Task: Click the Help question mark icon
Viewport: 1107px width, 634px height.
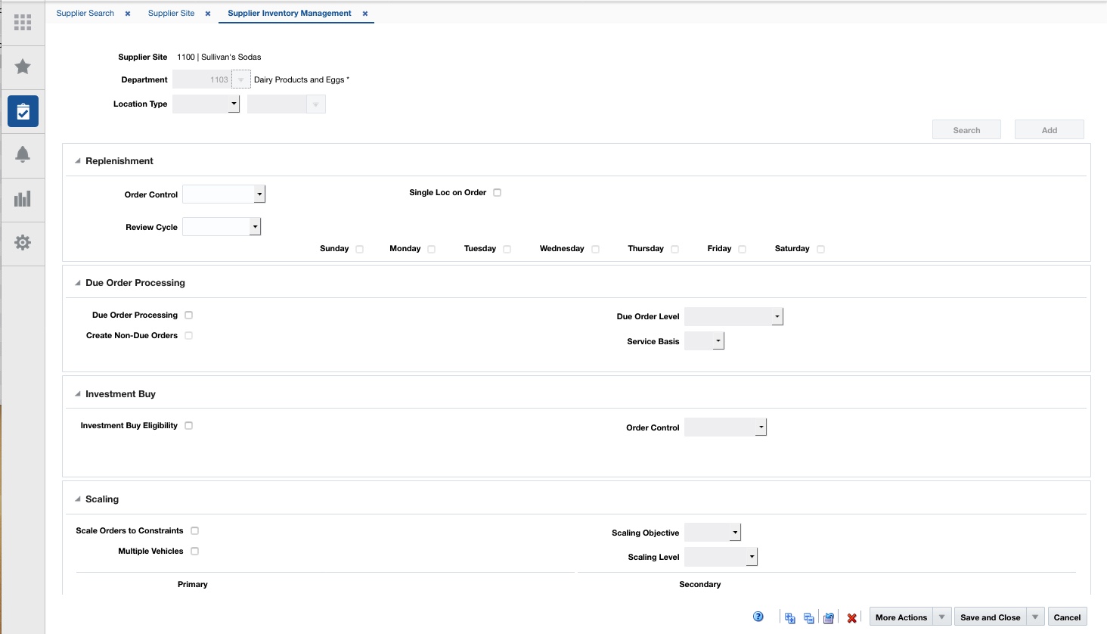Action: [x=758, y=617]
